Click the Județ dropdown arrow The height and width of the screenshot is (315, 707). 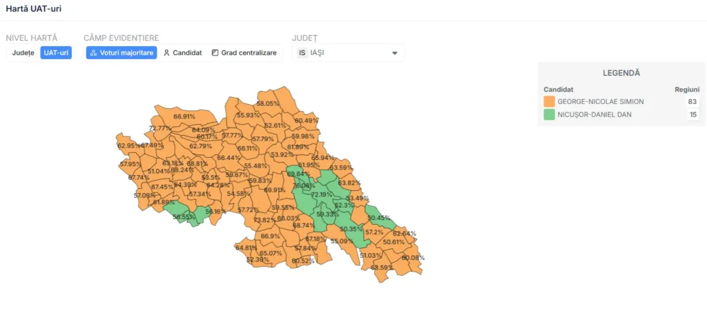tap(394, 53)
